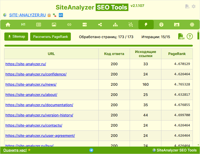
Task: Open the user-agreement page link
Action: [x=40, y=136]
